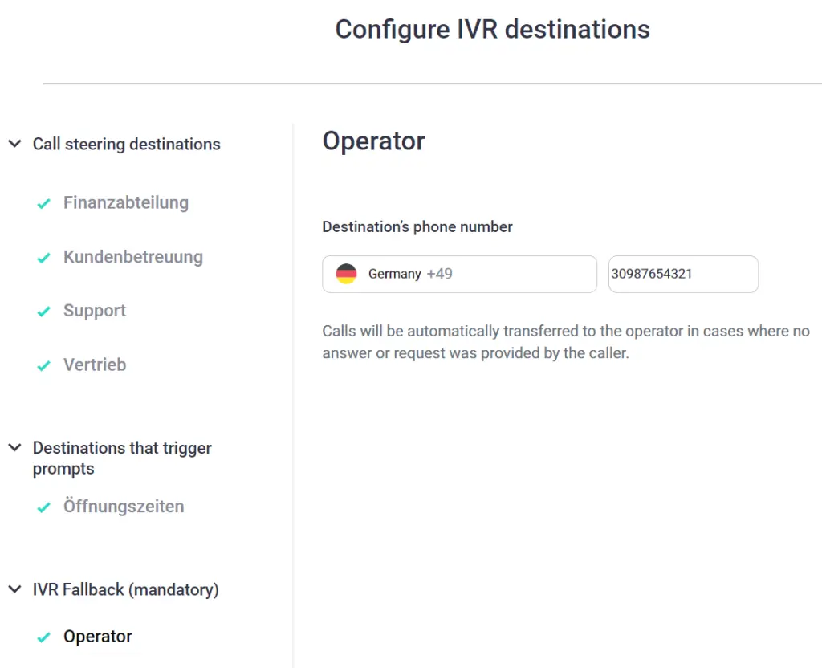
Task: Click the checkmark icon next to Vertrieb
Action: click(44, 365)
